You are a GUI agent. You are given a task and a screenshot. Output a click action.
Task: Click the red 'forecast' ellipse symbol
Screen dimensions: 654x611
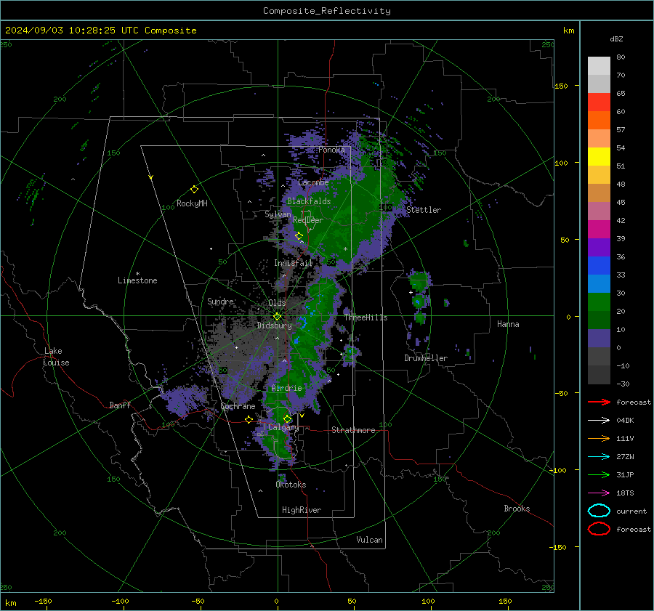(x=599, y=529)
